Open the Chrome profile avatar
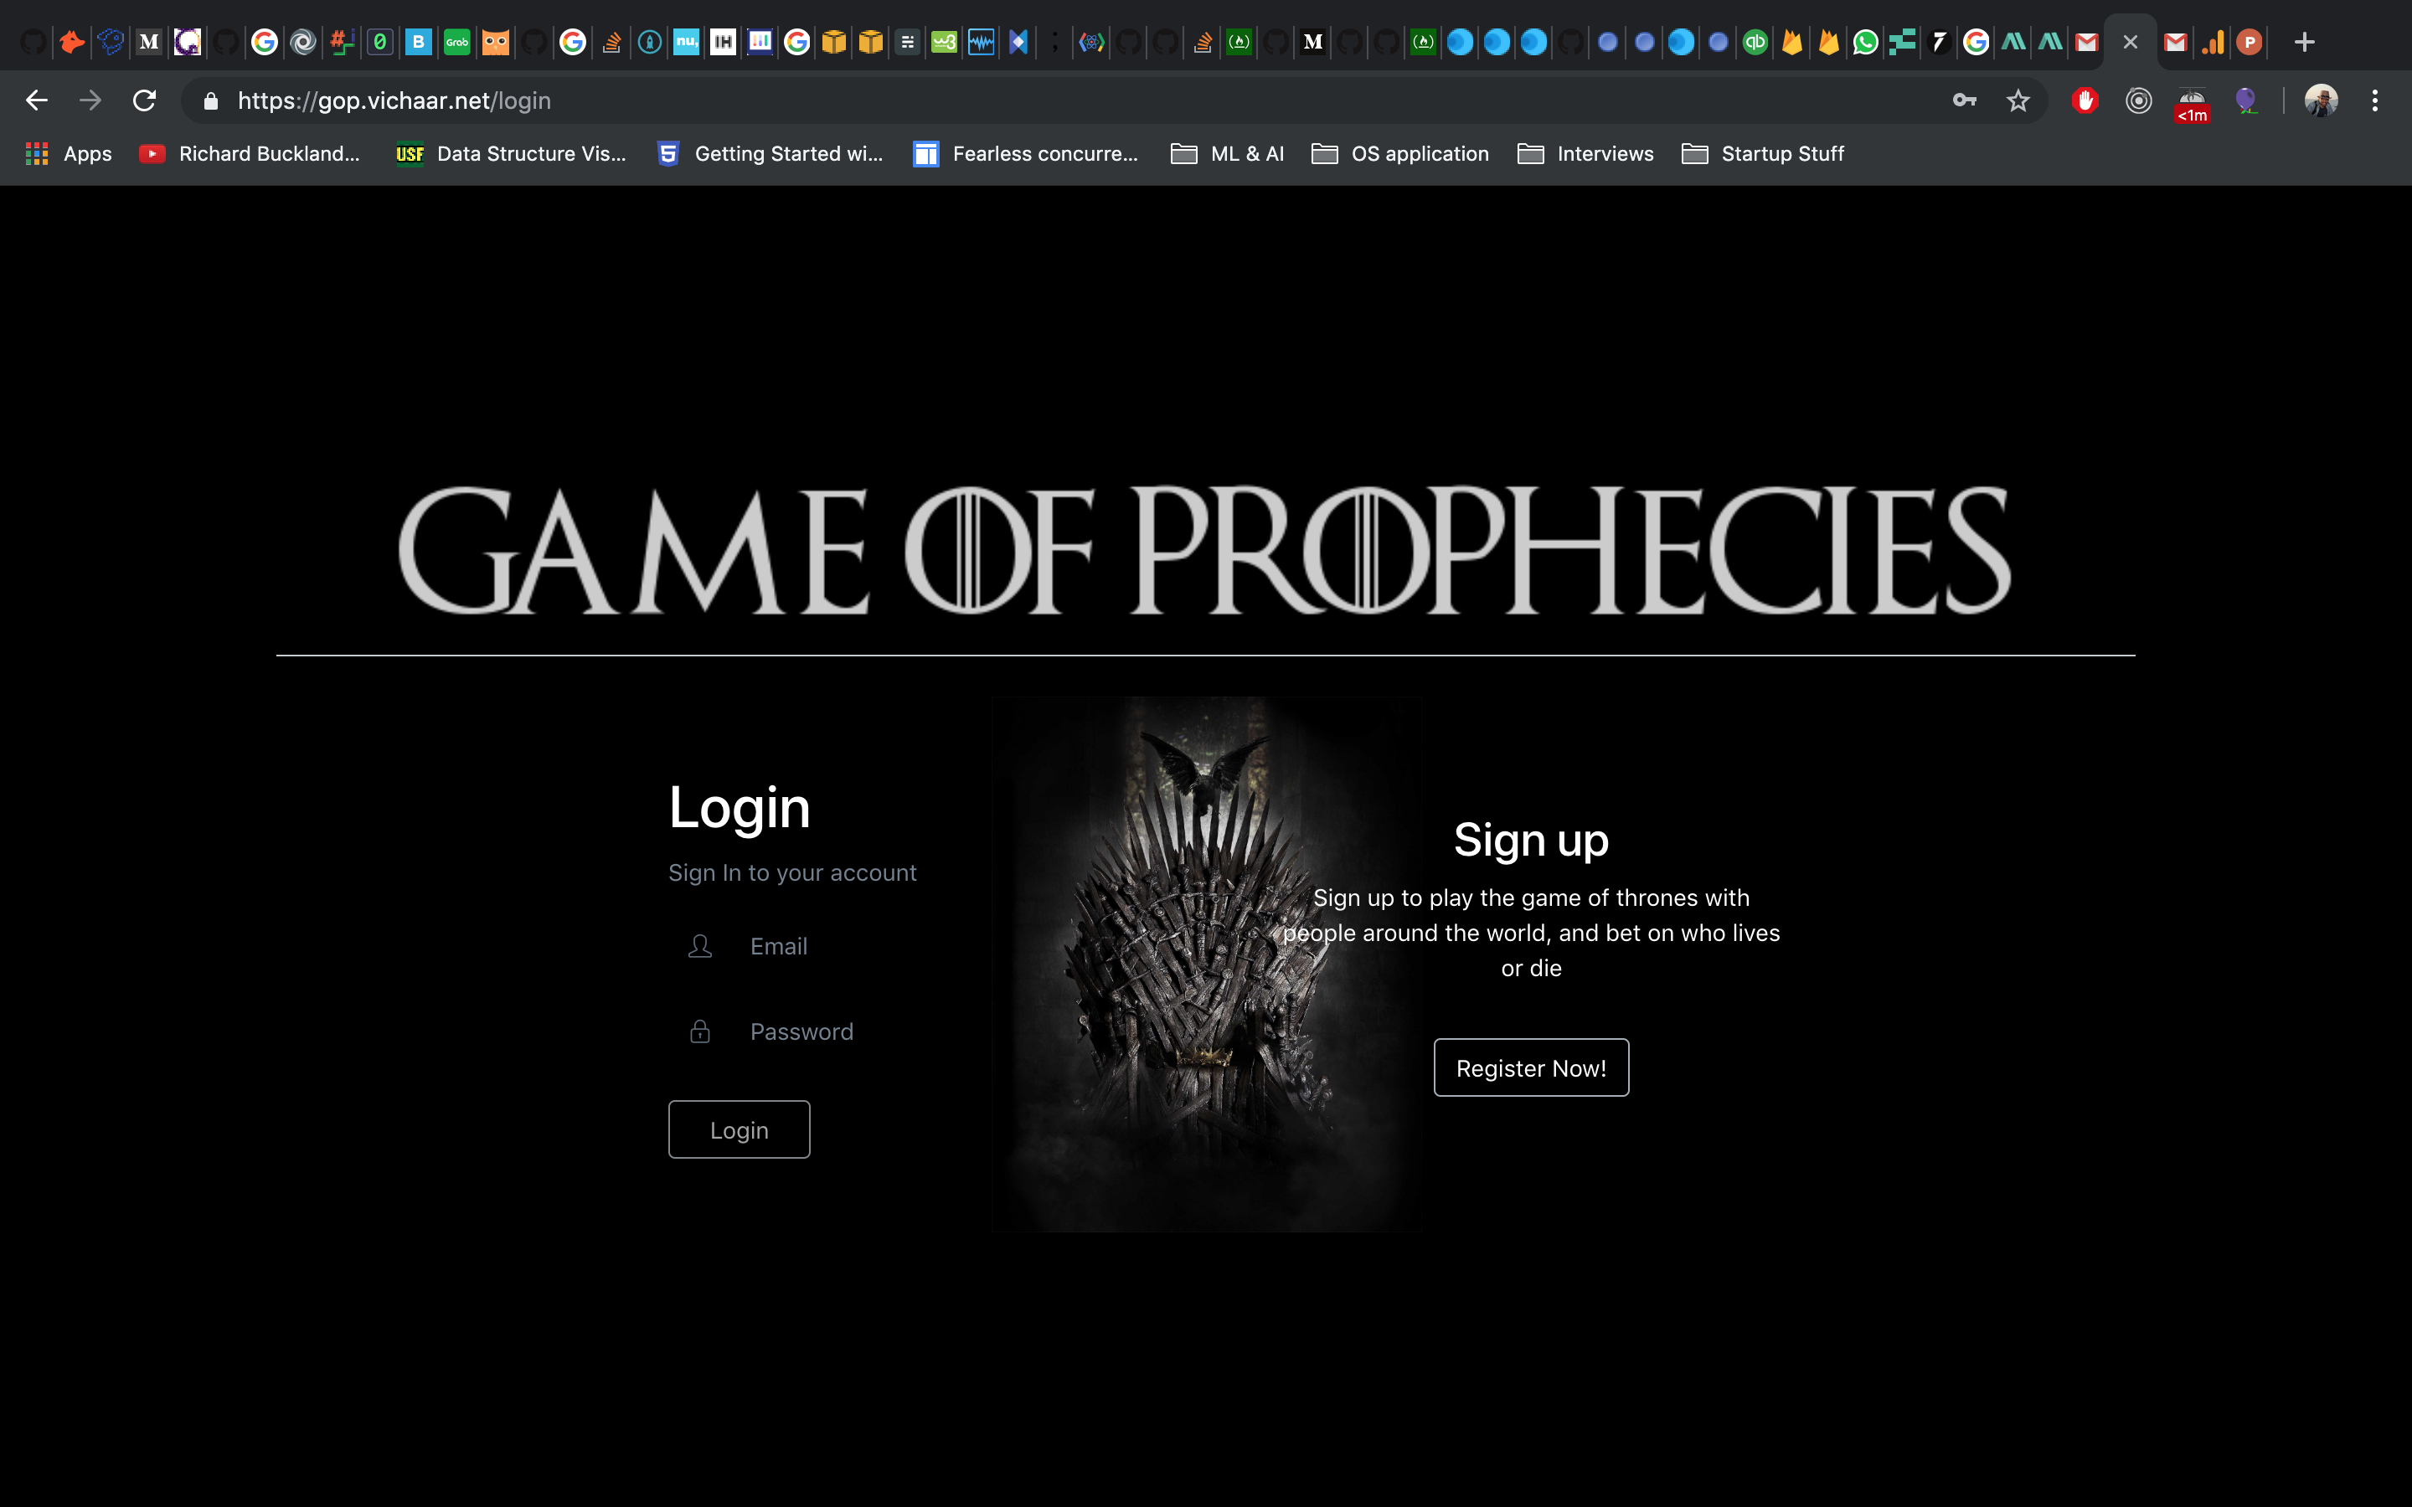2412x1507 pixels. tap(2321, 100)
